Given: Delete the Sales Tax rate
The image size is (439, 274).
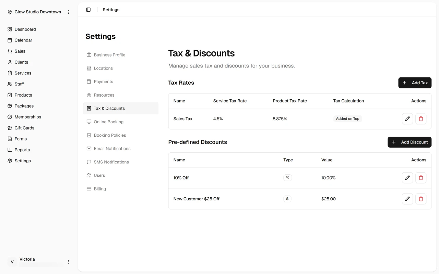Looking at the screenshot, I should (421, 119).
